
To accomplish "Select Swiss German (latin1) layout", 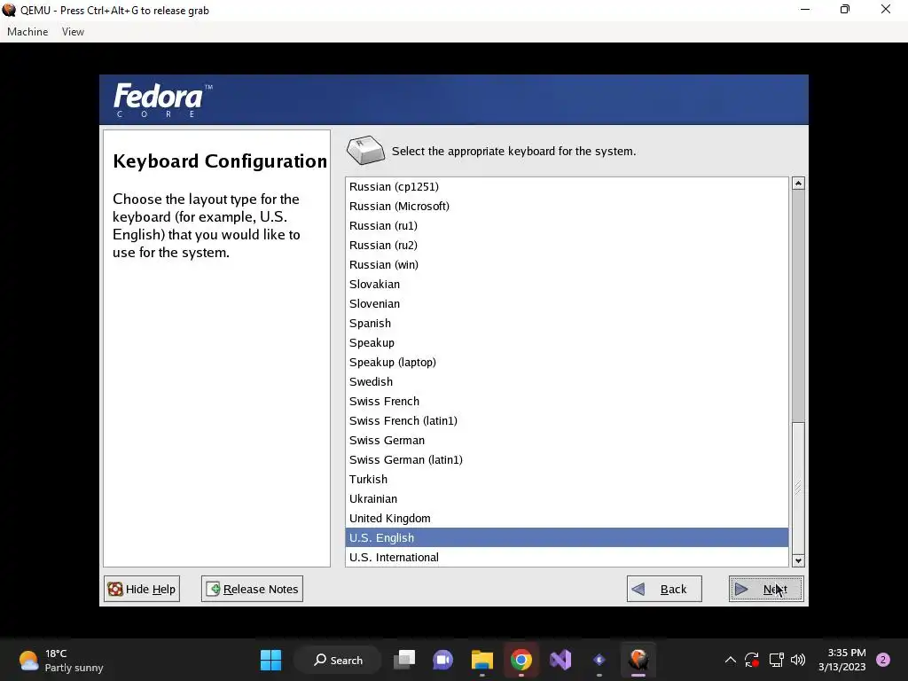I will 567,460.
